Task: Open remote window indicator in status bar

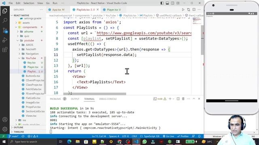Action: [3, 136]
